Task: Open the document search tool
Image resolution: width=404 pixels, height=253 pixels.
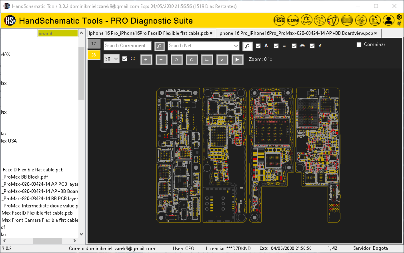Action: [x=374, y=20]
